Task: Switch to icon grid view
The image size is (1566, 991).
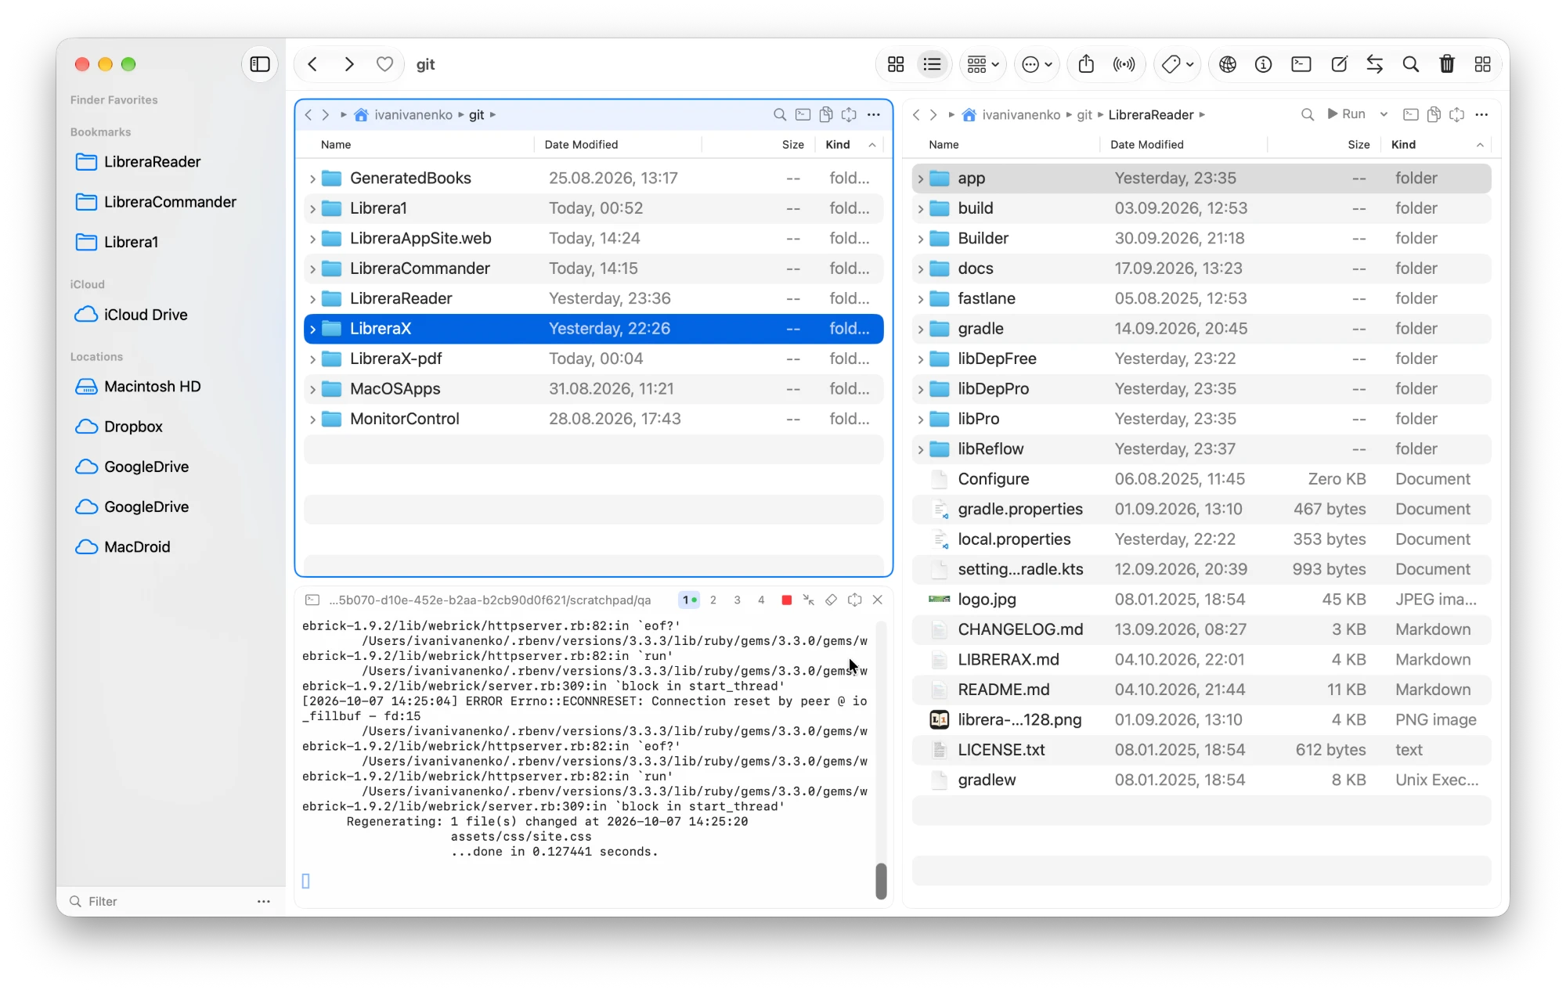Action: (896, 64)
